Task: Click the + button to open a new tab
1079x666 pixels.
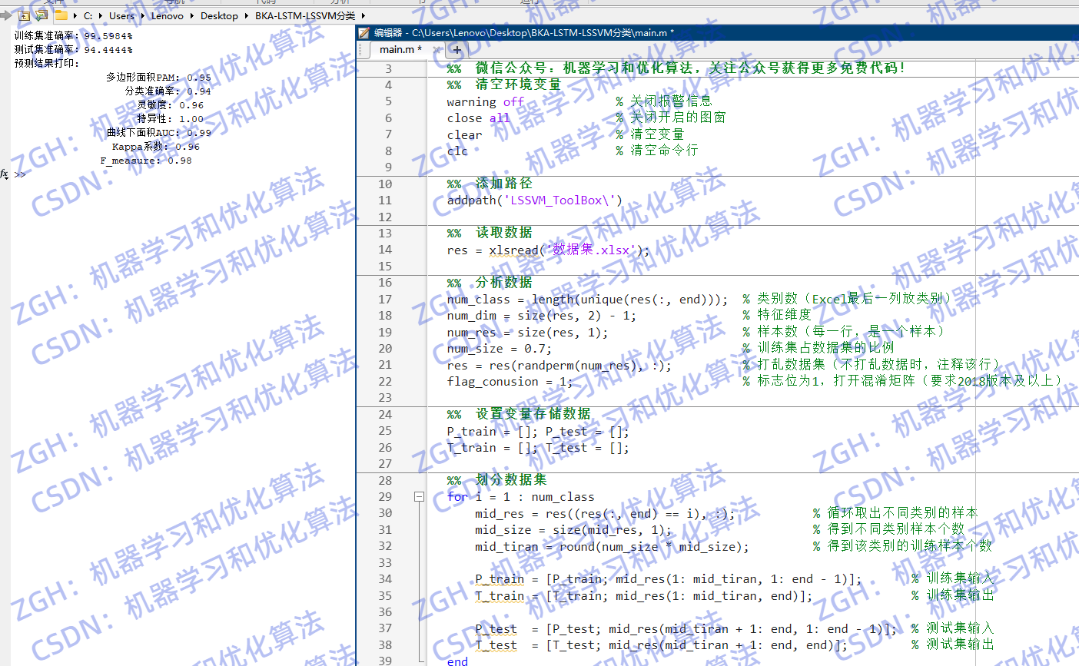Action: point(456,49)
